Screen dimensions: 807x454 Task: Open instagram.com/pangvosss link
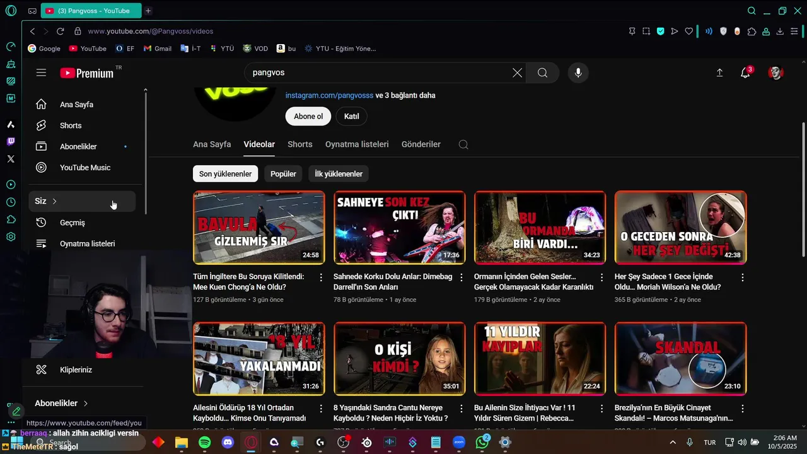[329, 95]
